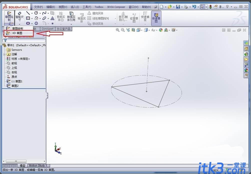251x174 pixels.
Task: Open the Toolbox menu
Action: tap(99, 7)
